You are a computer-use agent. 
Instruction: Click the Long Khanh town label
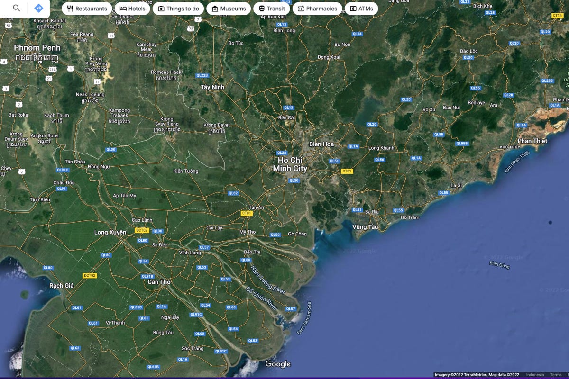point(381,148)
